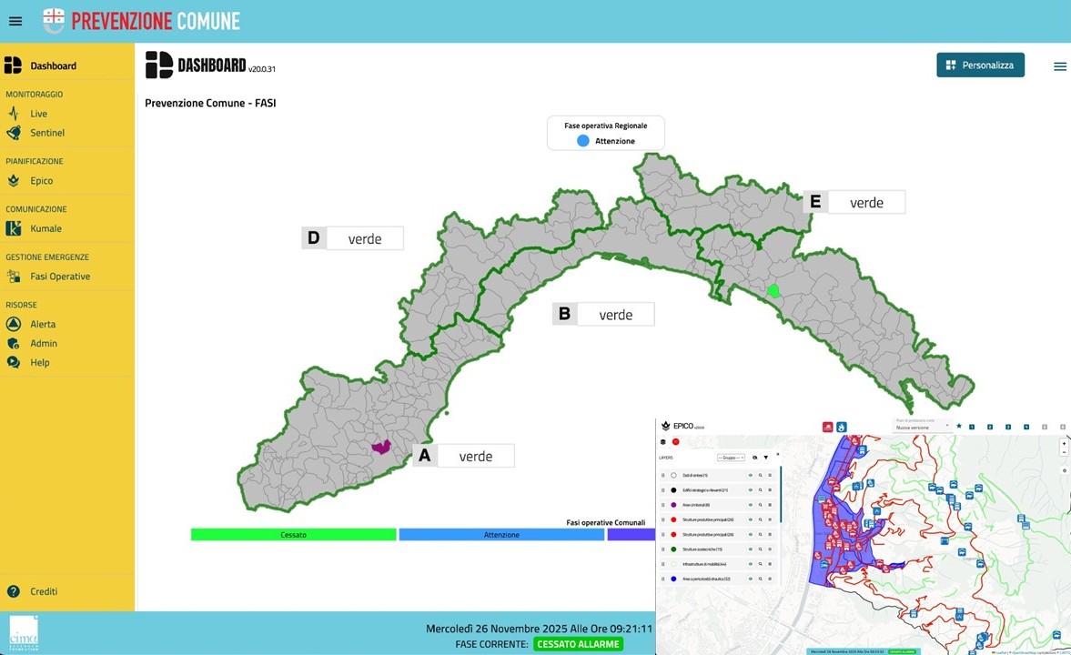The image size is (1071, 655).
Task: Toggle visibility of Strutture zootecniche layer
Action: coord(751,549)
